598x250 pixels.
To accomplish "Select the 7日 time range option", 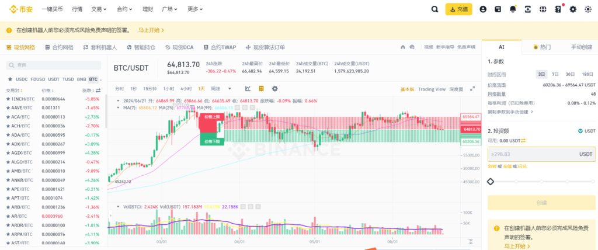I will pos(555,74).
